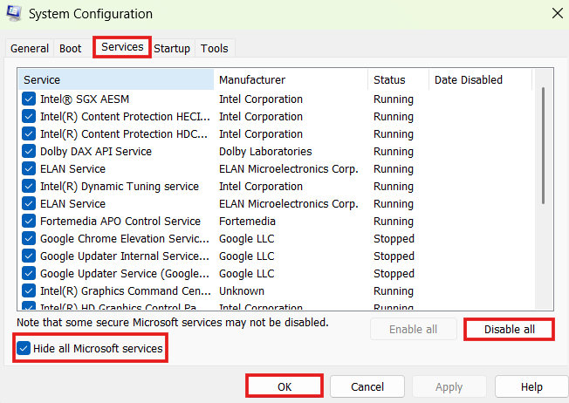
Task: Click the Disable all button
Action: pos(509,330)
